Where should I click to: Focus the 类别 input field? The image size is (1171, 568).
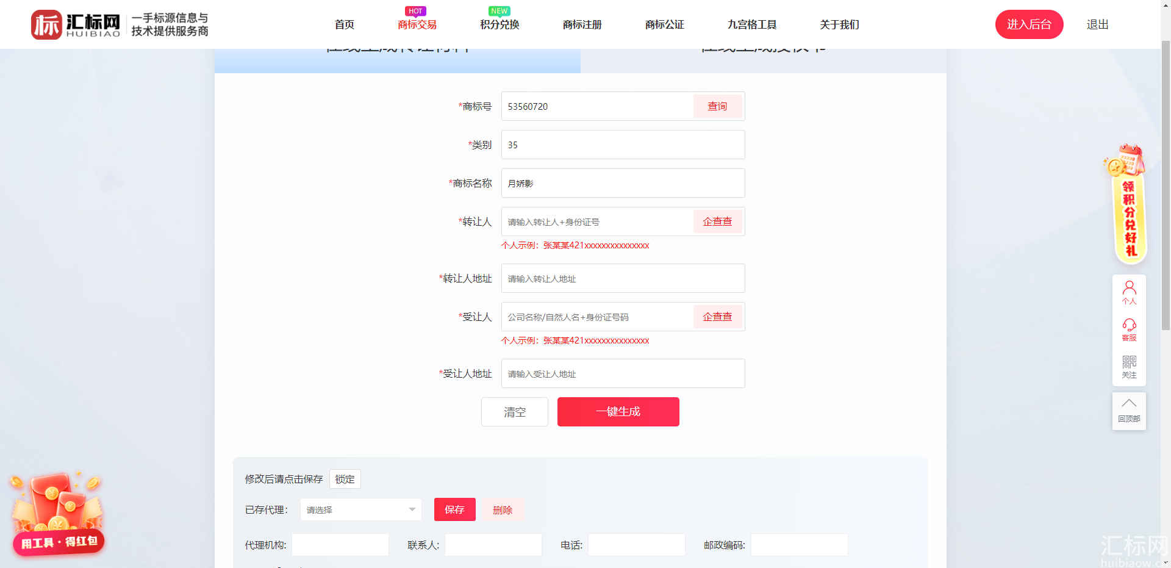(x=623, y=145)
